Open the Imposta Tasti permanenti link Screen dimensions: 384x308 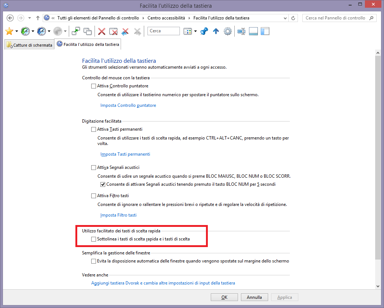(125, 154)
